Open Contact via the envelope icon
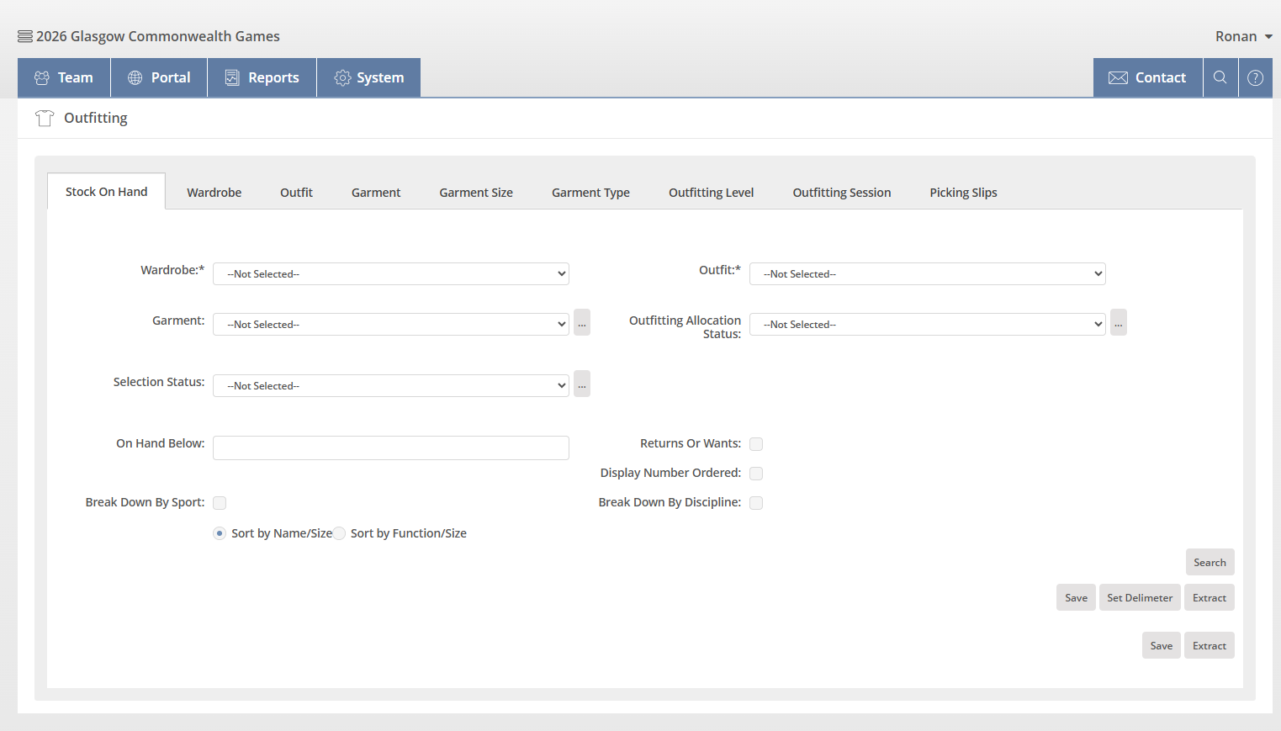Screen dimensions: 1281x731 tap(1118, 77)
